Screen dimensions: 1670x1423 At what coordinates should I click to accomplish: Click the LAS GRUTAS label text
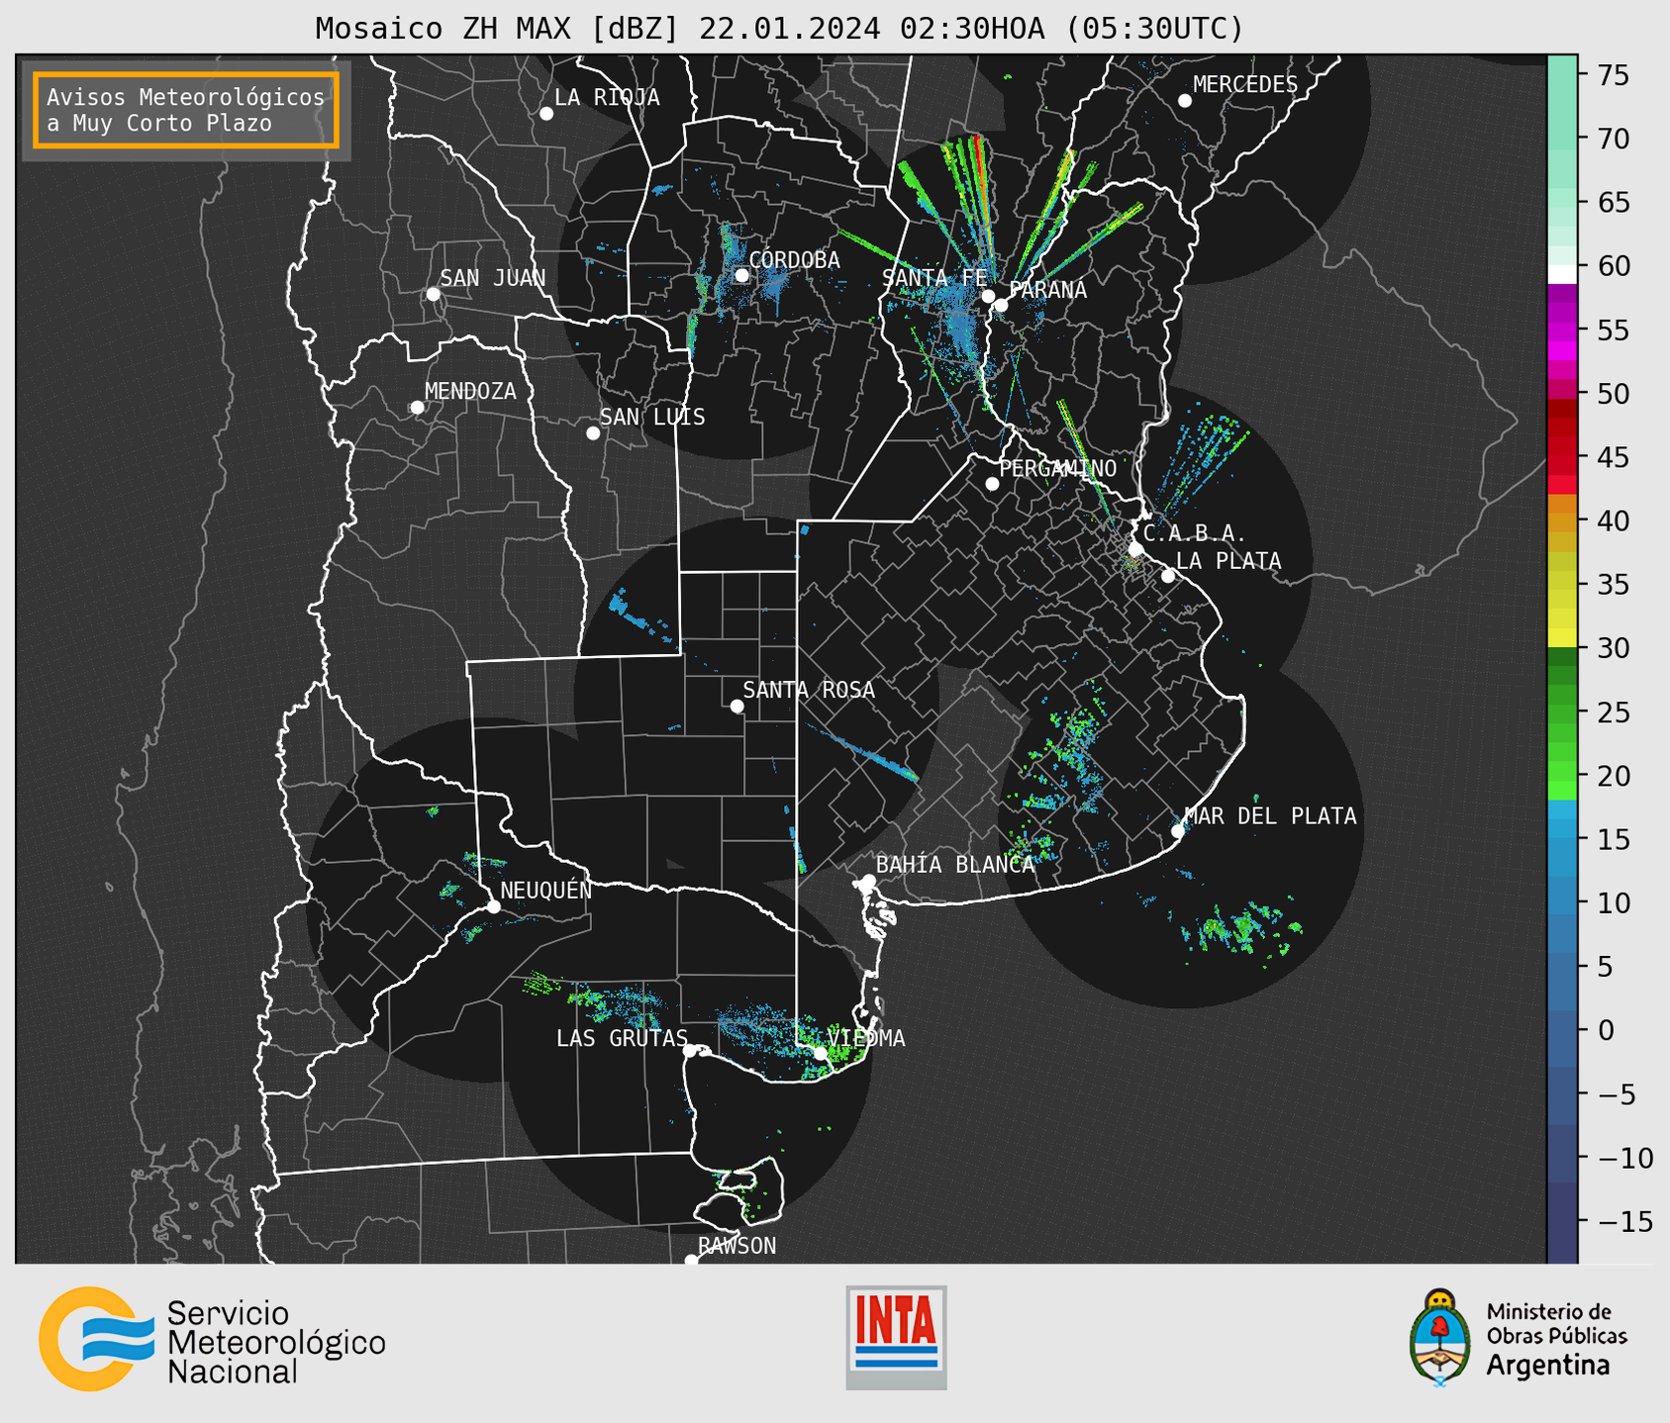(622, 1038)
